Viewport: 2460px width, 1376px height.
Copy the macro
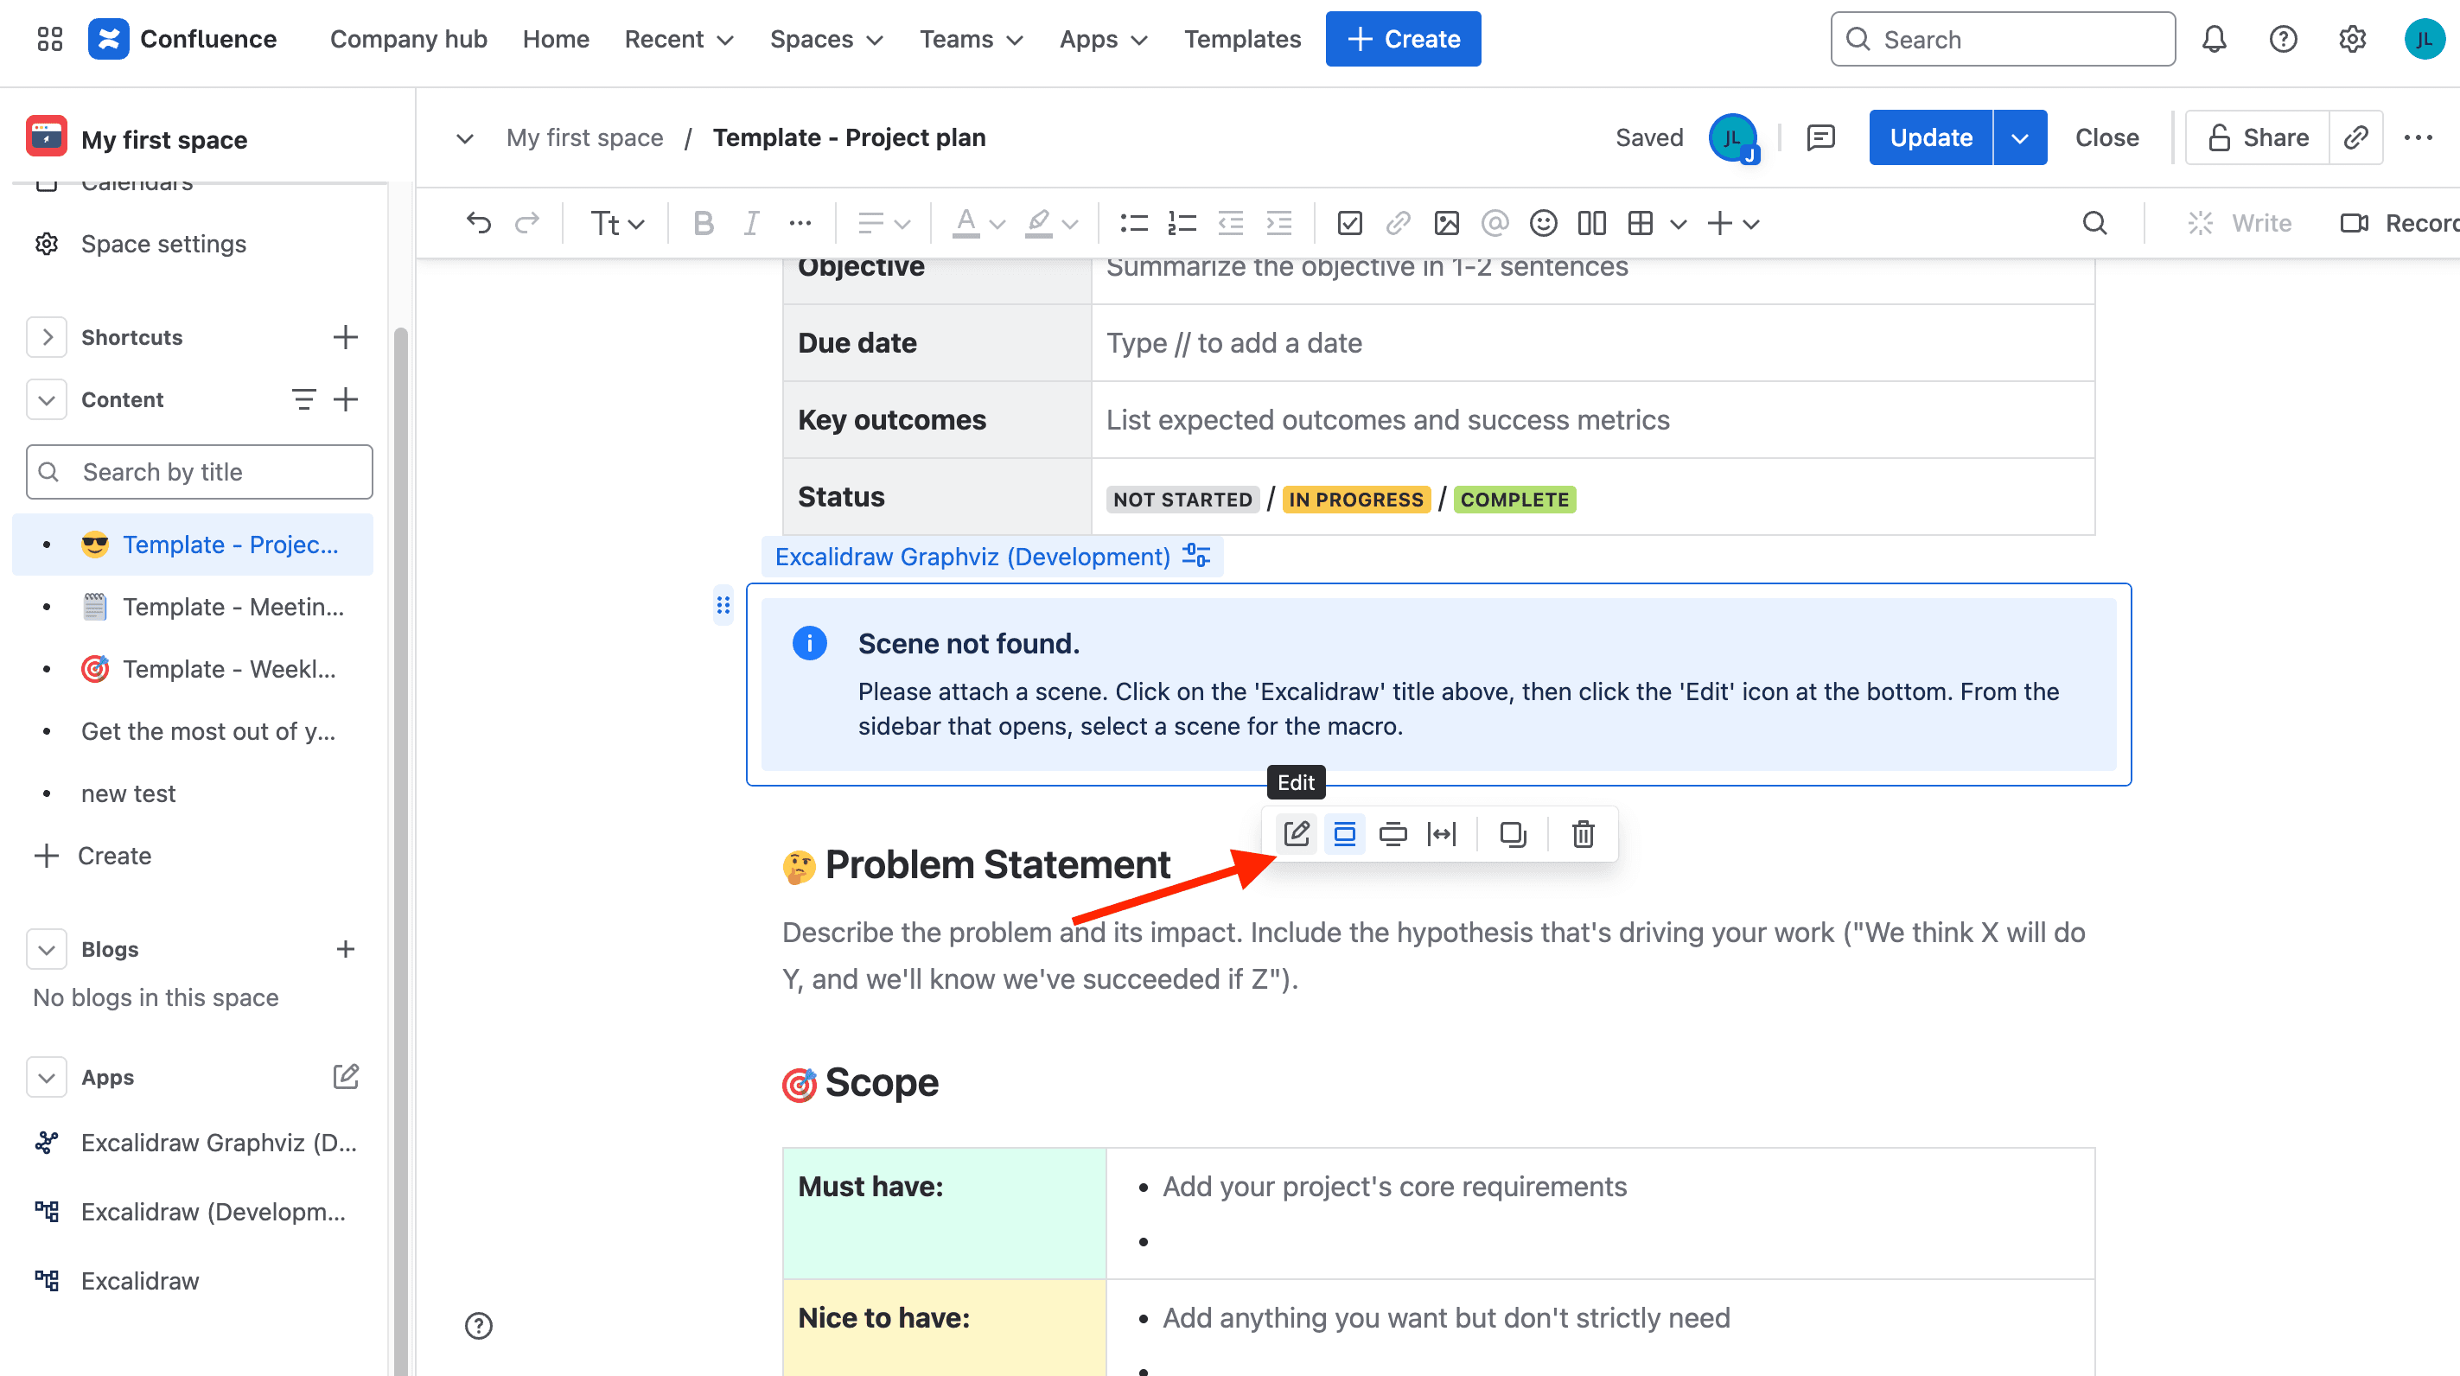(1513, 833)
